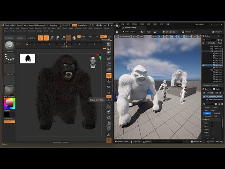
Task: Click the gorilla silhouette thumbnail in ZBrush
Action: [x=28, y=59]
